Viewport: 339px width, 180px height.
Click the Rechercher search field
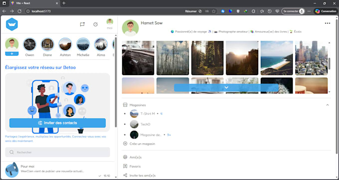point(57,152)
